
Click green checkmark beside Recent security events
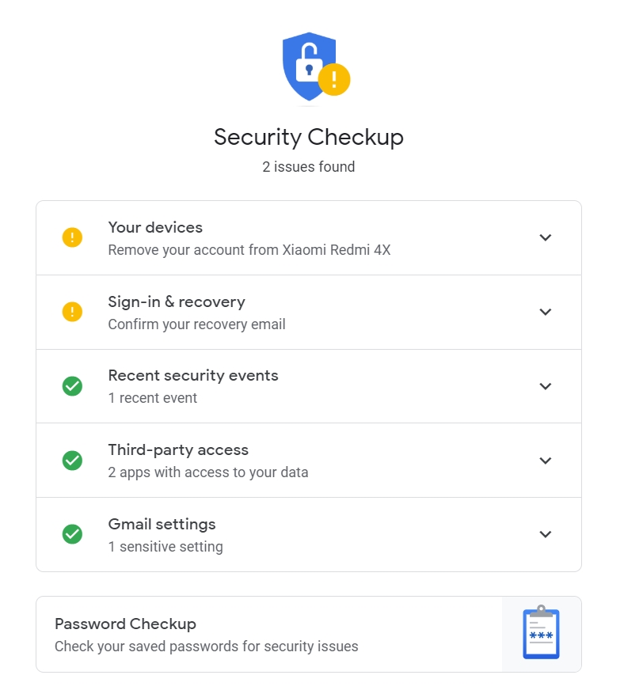pyautogui.click(x=72, y=386)
